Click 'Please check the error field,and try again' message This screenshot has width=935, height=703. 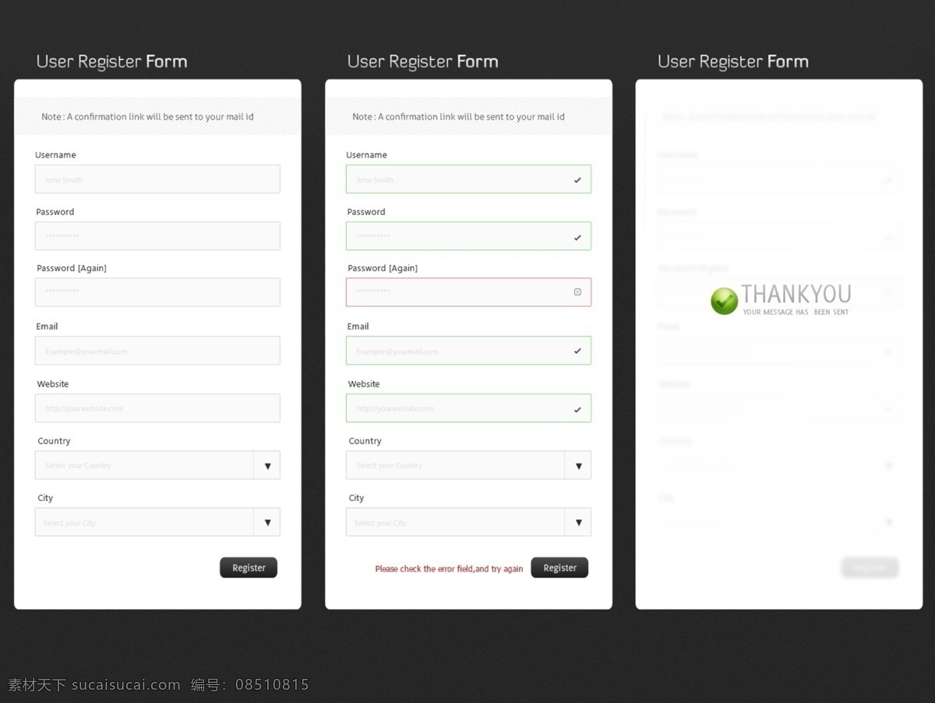coord(449,569)
